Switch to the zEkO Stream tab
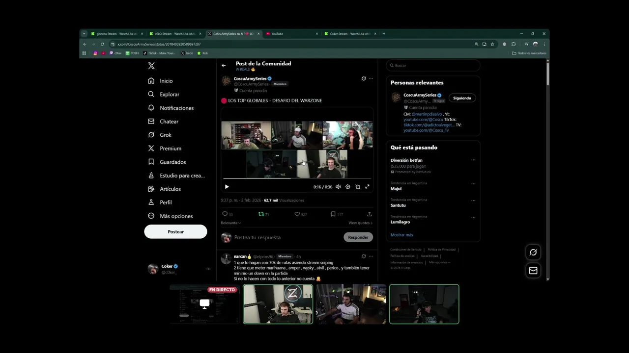This screenshot has height=353, width=629. tap(175, 34)
